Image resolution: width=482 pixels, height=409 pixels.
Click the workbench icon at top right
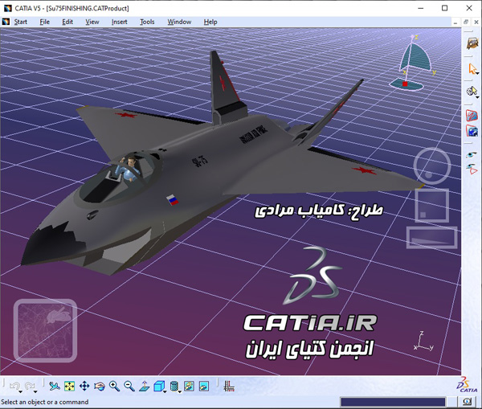tap(472, 43)
